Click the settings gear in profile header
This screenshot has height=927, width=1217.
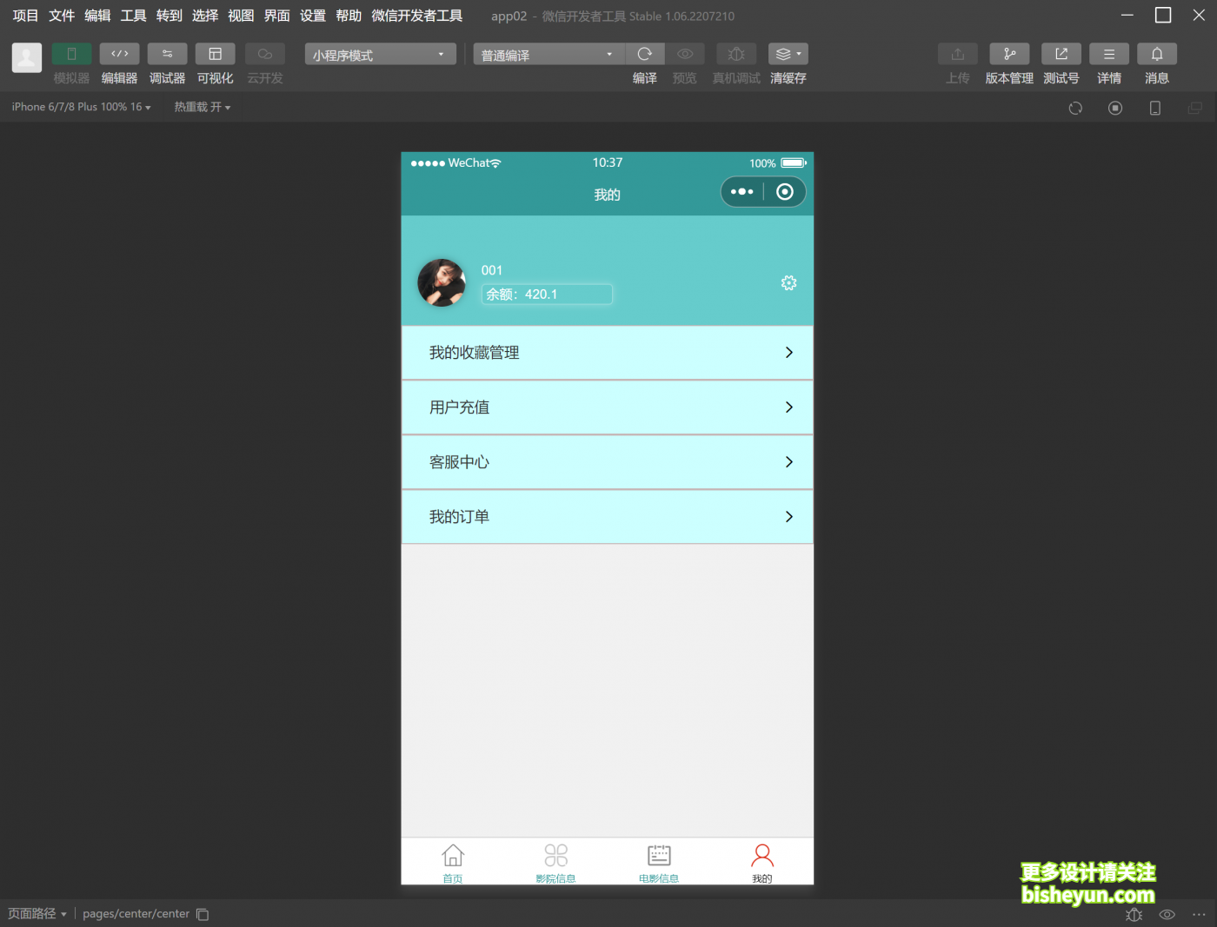(x=788, y=283)
